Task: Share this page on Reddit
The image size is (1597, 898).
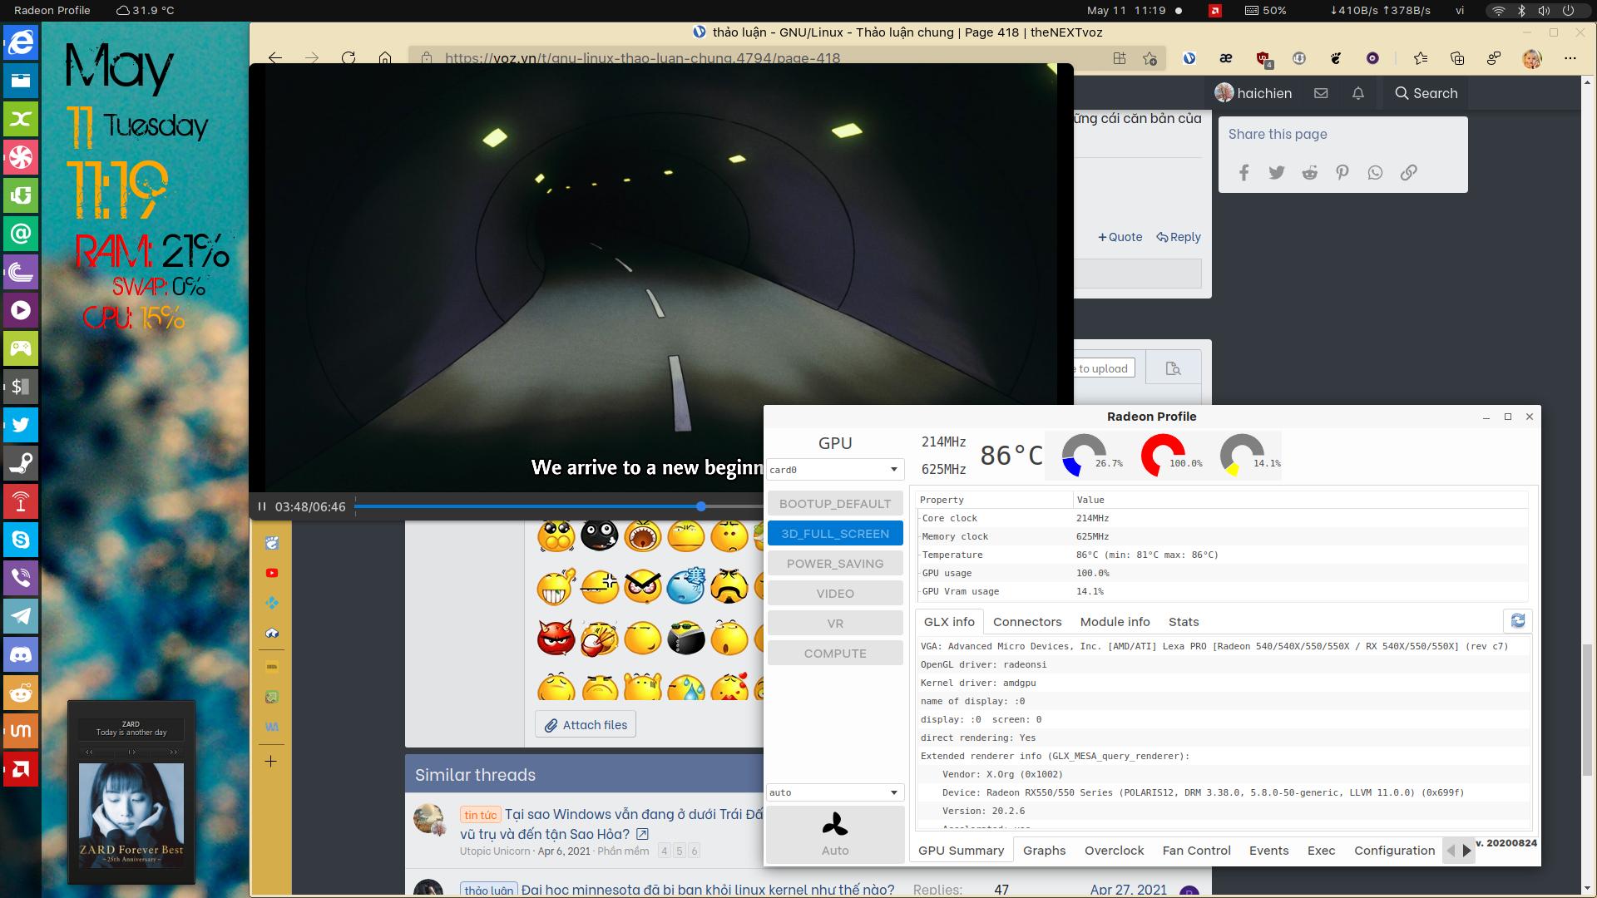Action: [1310, 173]
